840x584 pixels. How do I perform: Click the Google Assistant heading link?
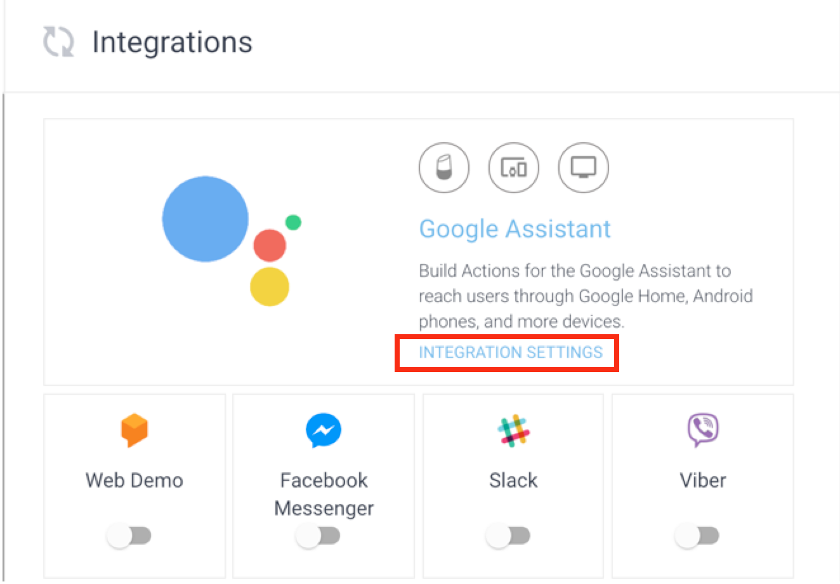coord(515,229)
